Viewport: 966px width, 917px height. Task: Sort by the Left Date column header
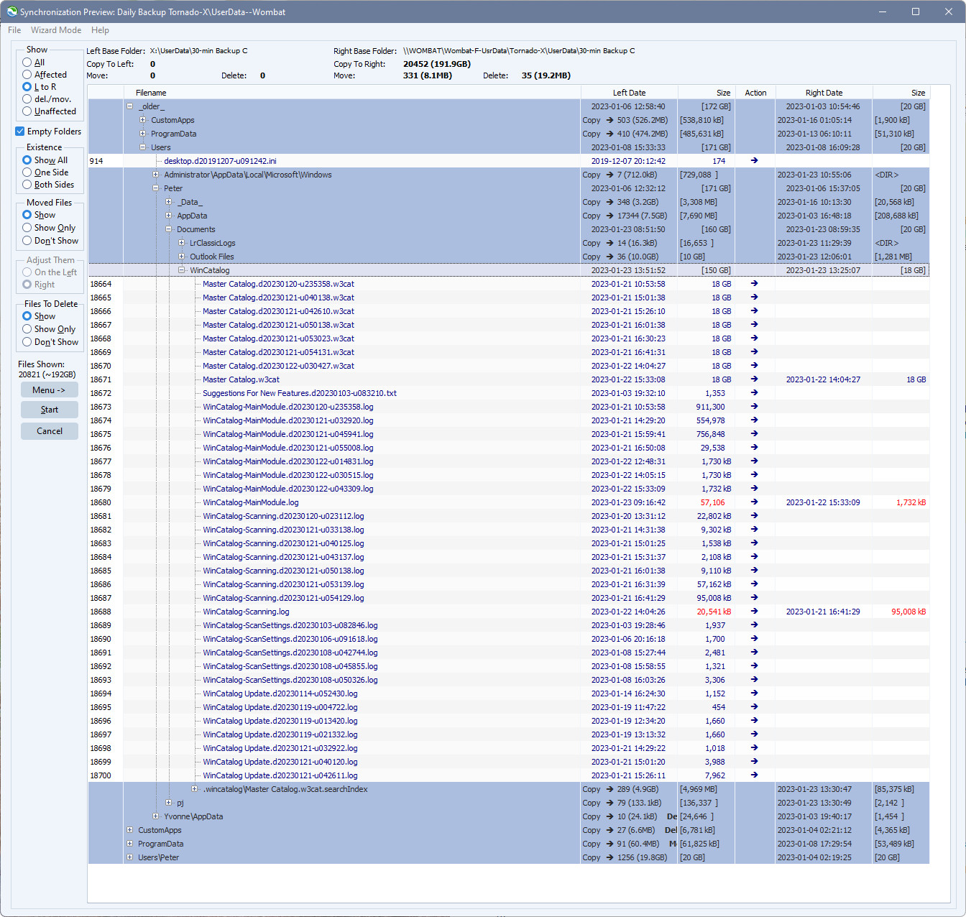tap(629, 93)
